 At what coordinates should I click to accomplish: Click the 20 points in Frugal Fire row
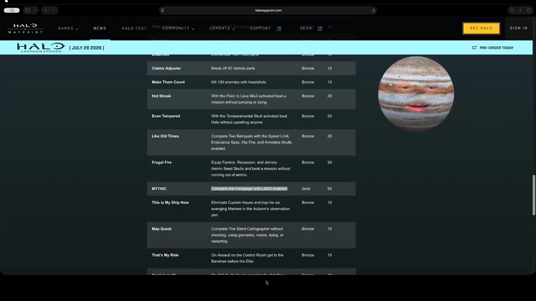click(330, 163)
